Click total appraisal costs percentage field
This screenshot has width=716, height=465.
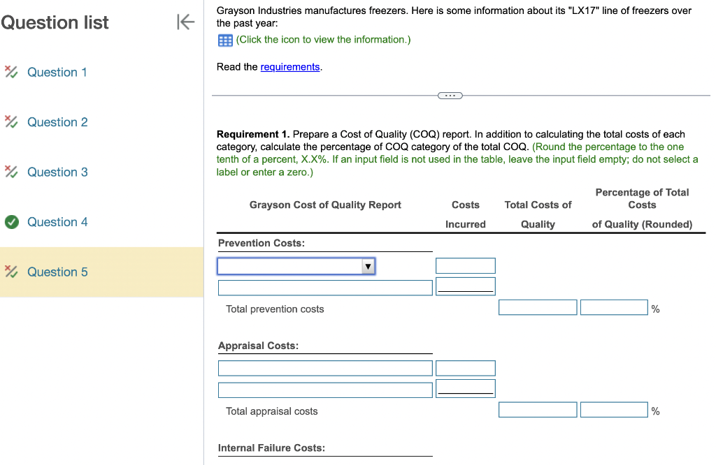coord(614,409)
